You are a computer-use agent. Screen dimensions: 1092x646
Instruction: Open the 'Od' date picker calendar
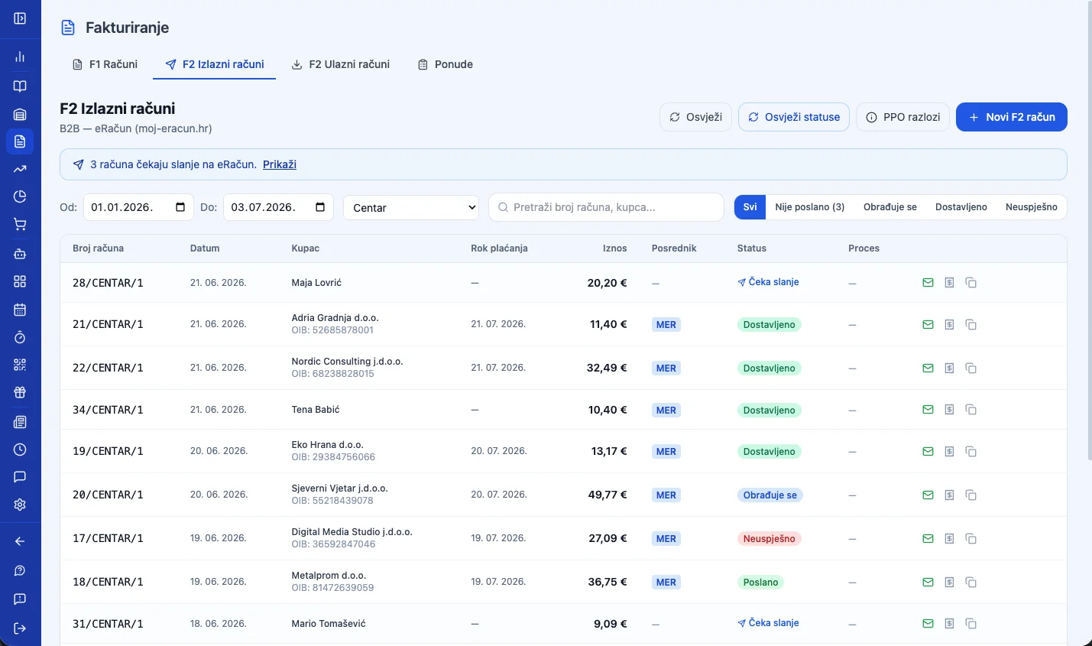[x=180, y=207]
